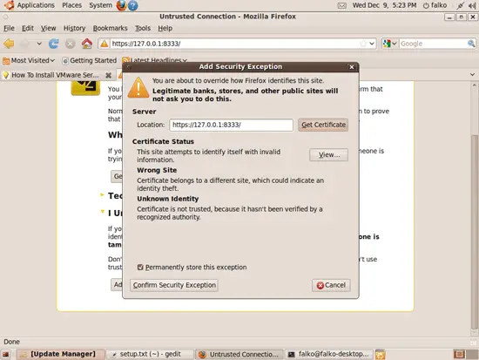
Task: Click the warning icon in the address bar
Action: [105, 44]
